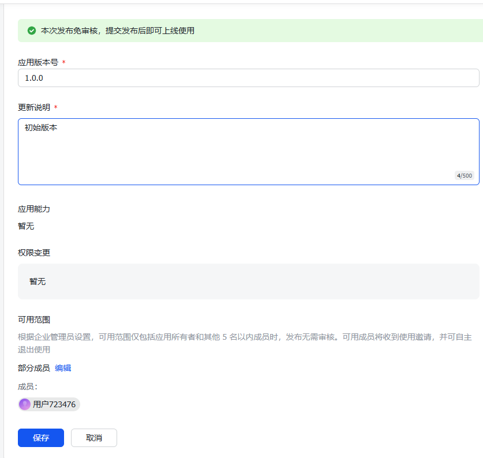Click the 可用范围 section heading
The height and width of the screenshot is (458, 483).
34,320
